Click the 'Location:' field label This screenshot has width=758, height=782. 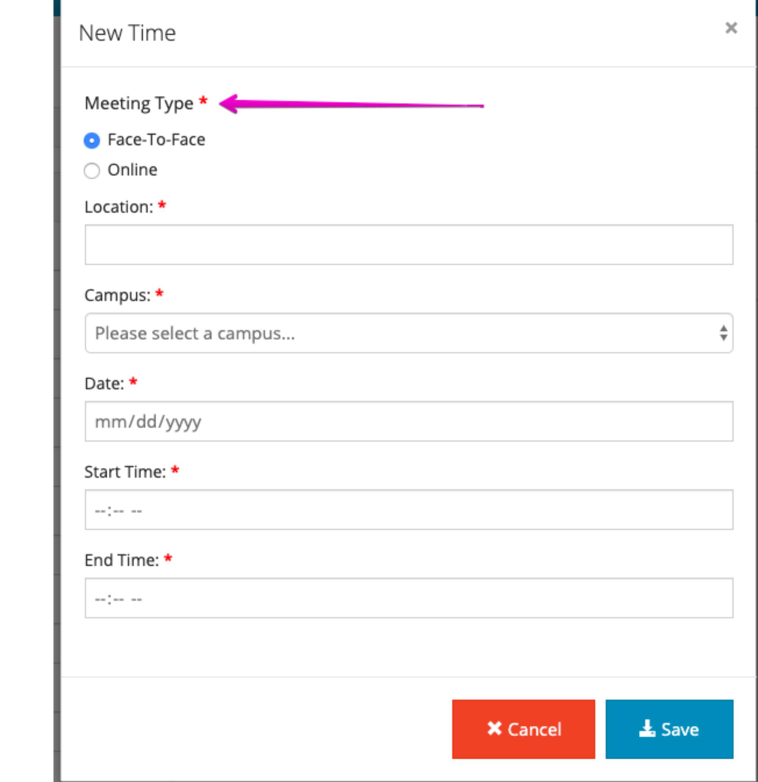pos(119,207)
